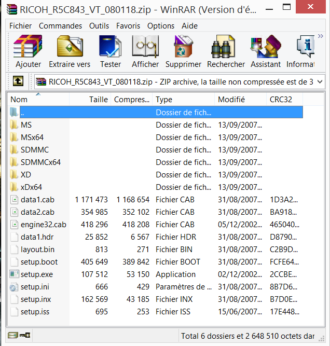
Task: Sort by Nom column header
Action: coord(38,100)
